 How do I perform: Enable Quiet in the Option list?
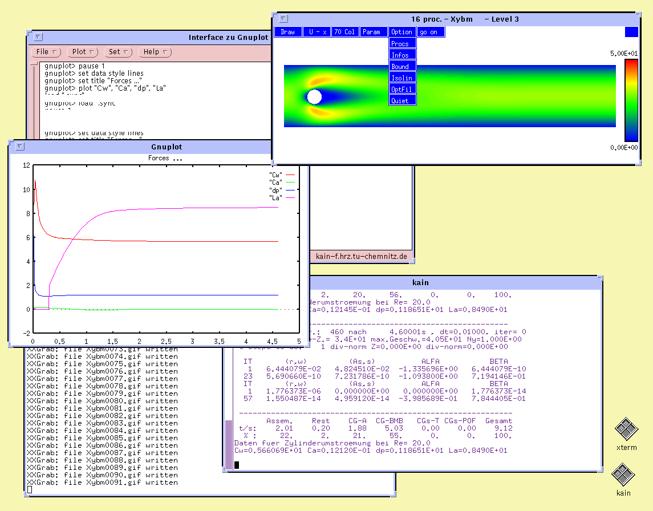[x=402, y=101]
